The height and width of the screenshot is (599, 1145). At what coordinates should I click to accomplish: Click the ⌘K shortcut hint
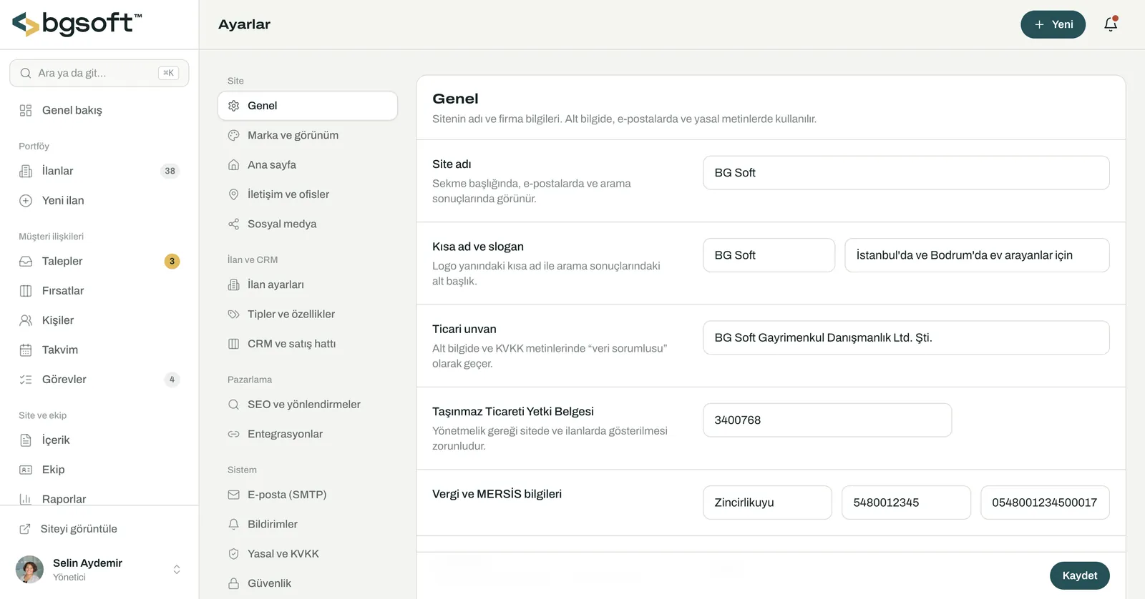coord(168,73)
